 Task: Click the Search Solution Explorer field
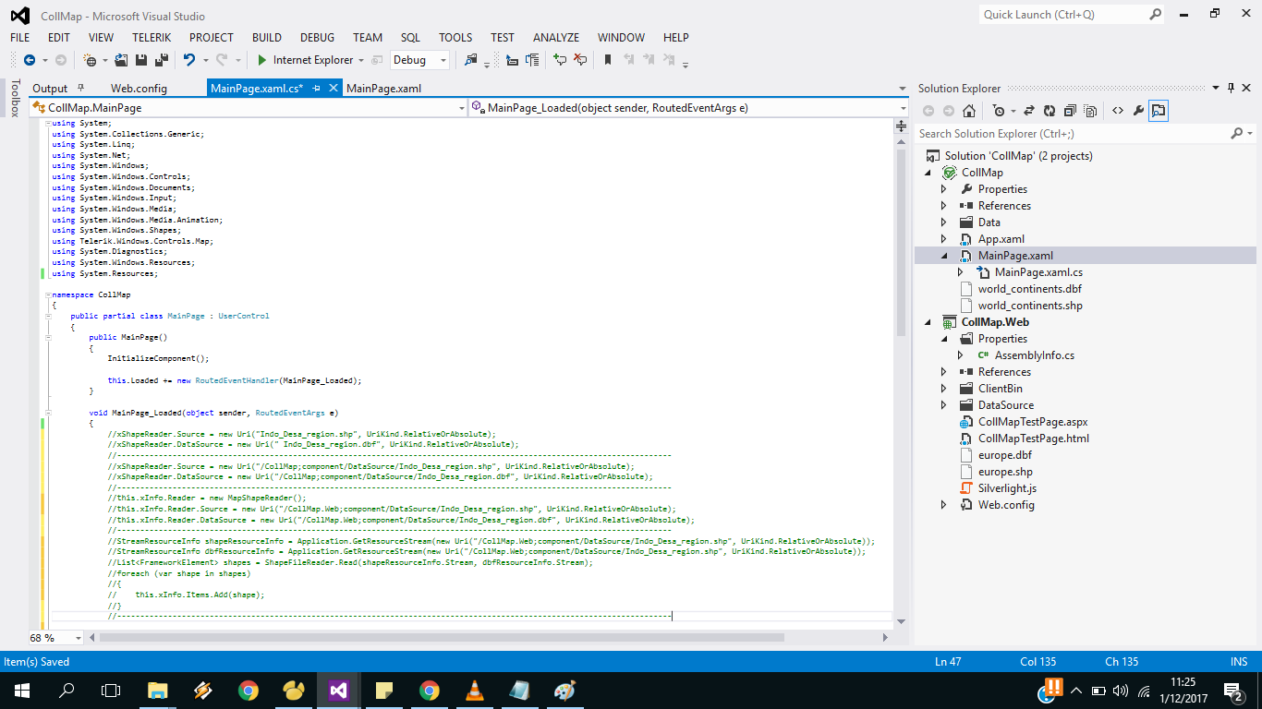[1072, 134]
